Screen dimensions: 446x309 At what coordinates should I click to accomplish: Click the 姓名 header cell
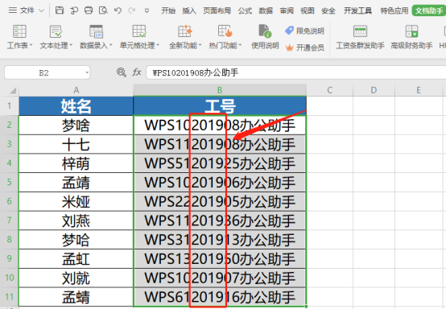click(x=76, y=106)
